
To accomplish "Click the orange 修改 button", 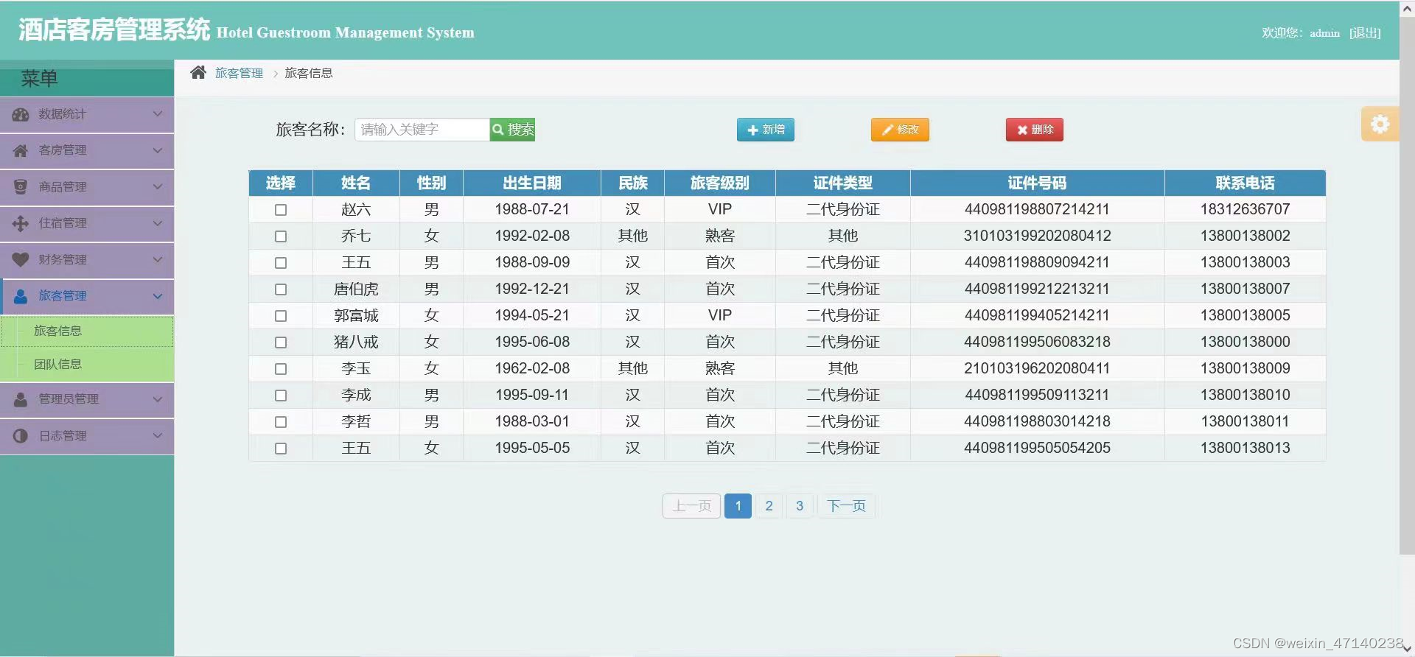I will coord(900,130).
